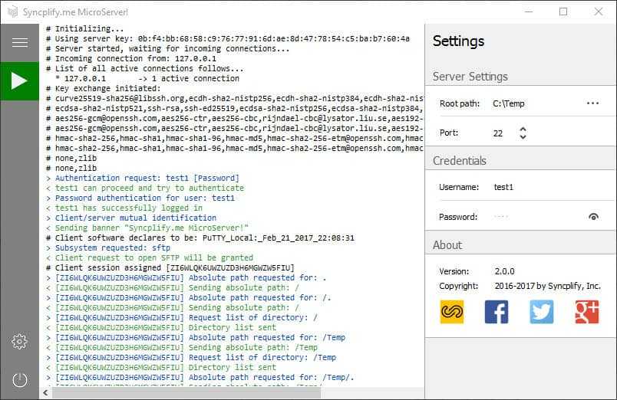Open settings via the sidebar gear icon

coord(19,342)
